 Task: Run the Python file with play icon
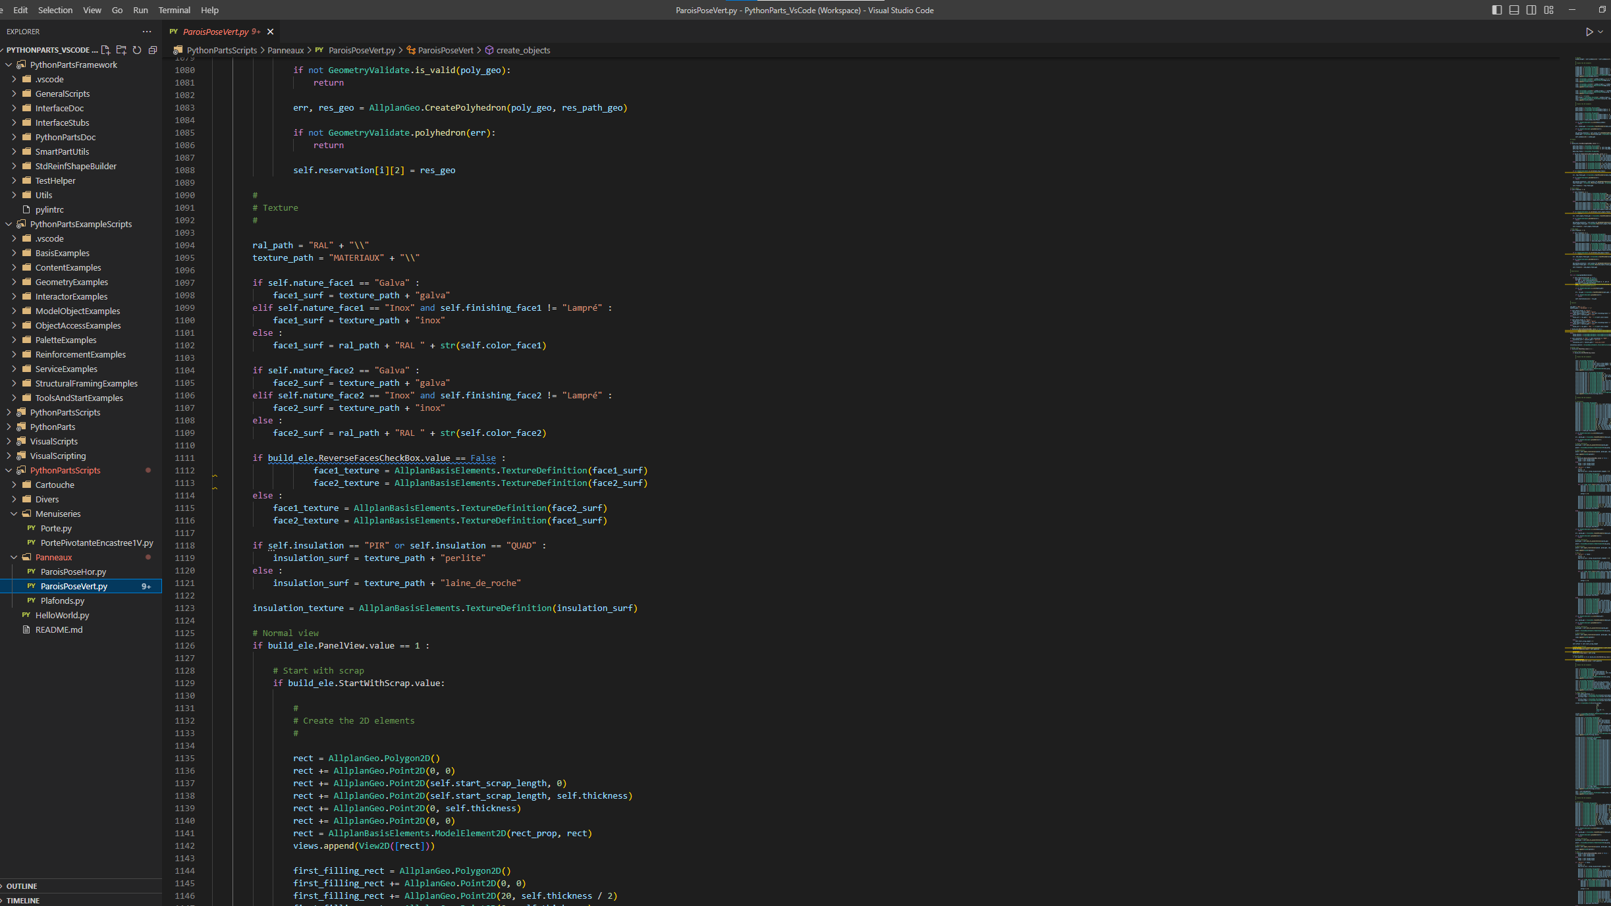coord(1589,32)
